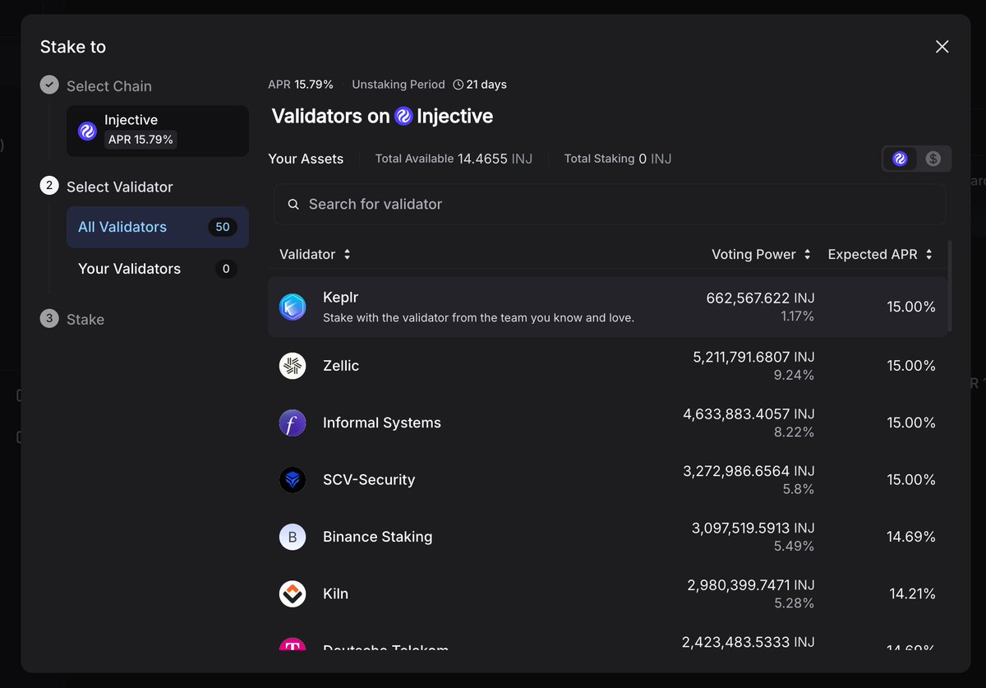The height and width of the screenshot is (688, 986).
Task: Select the Keplr validator row
Action: click(x=607, y=307)
